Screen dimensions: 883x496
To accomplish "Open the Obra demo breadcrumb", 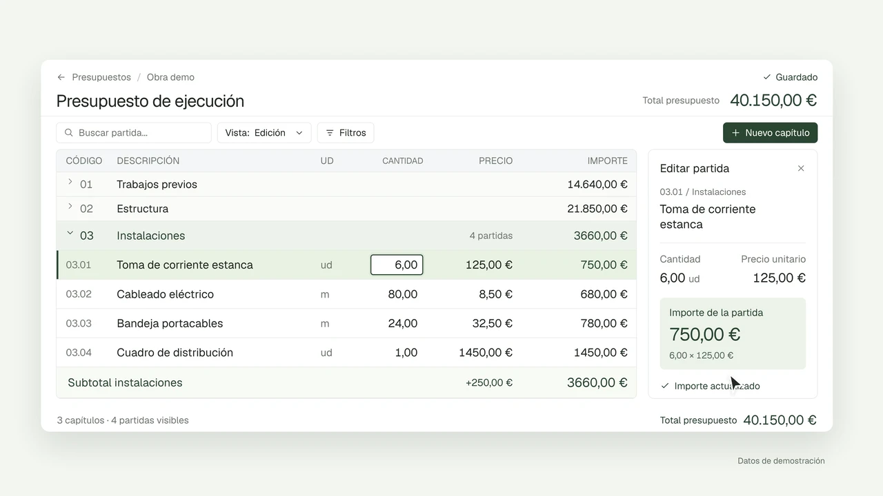I will (x=170, y=77).
